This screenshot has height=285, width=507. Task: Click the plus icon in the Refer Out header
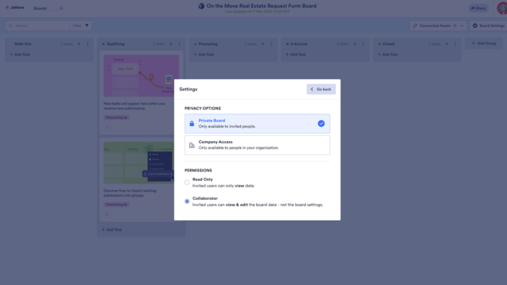(79, 44)
